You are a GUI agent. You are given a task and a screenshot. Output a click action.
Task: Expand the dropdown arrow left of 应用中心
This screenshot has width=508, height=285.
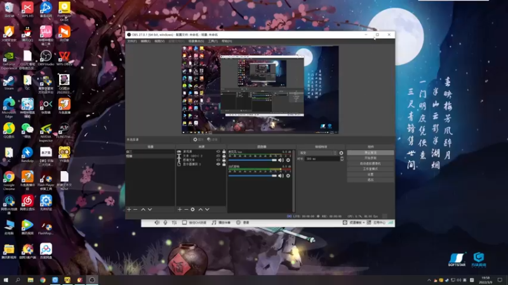point(363,223)
